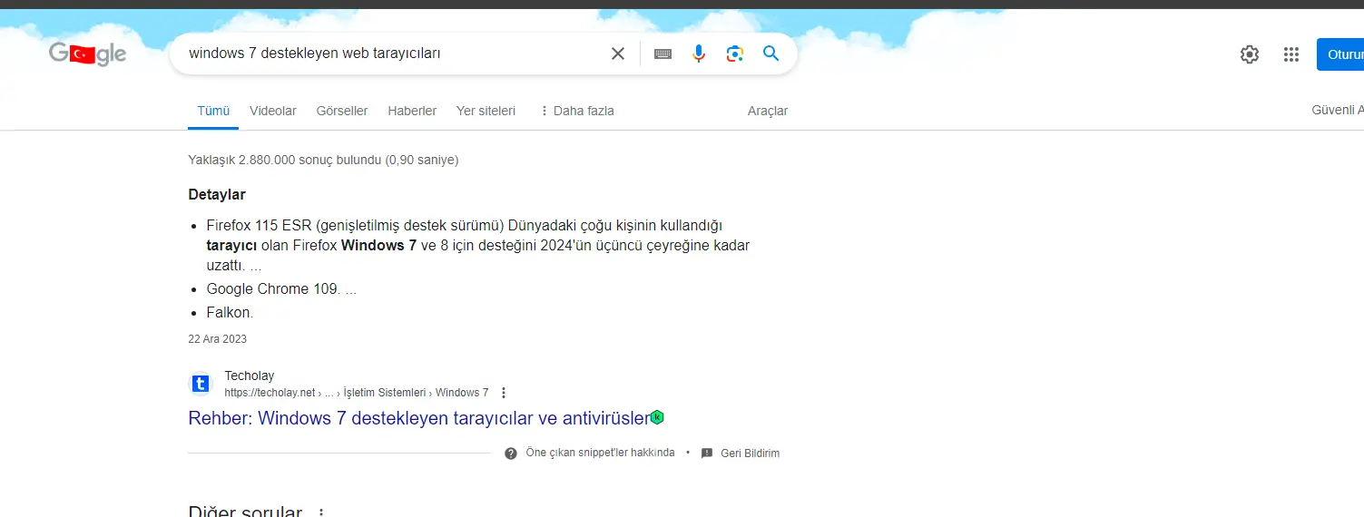This screenshot has height=517, width=1364.
Task: Click the Falkon list item
Action: (230, 313)
